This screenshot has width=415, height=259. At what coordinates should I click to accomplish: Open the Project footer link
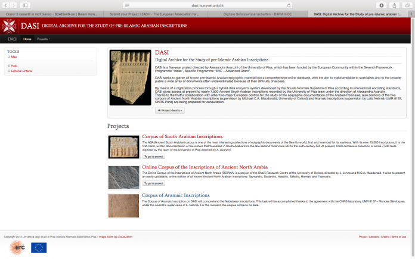tap(363, 237)
